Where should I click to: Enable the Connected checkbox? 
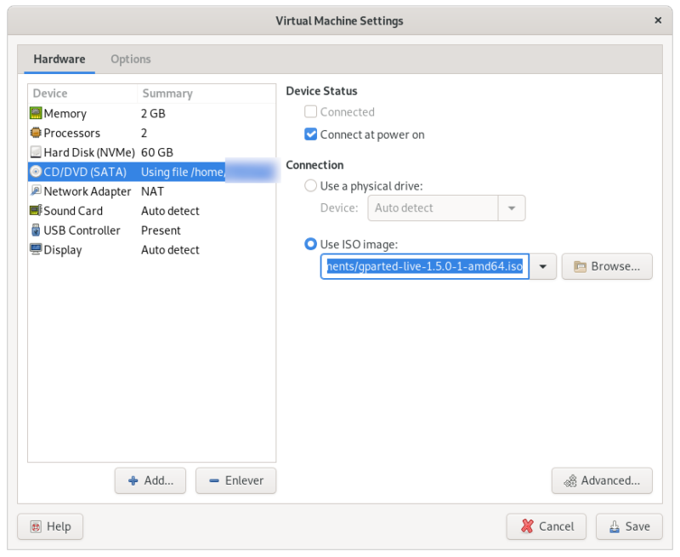click(x=310, y=112)
